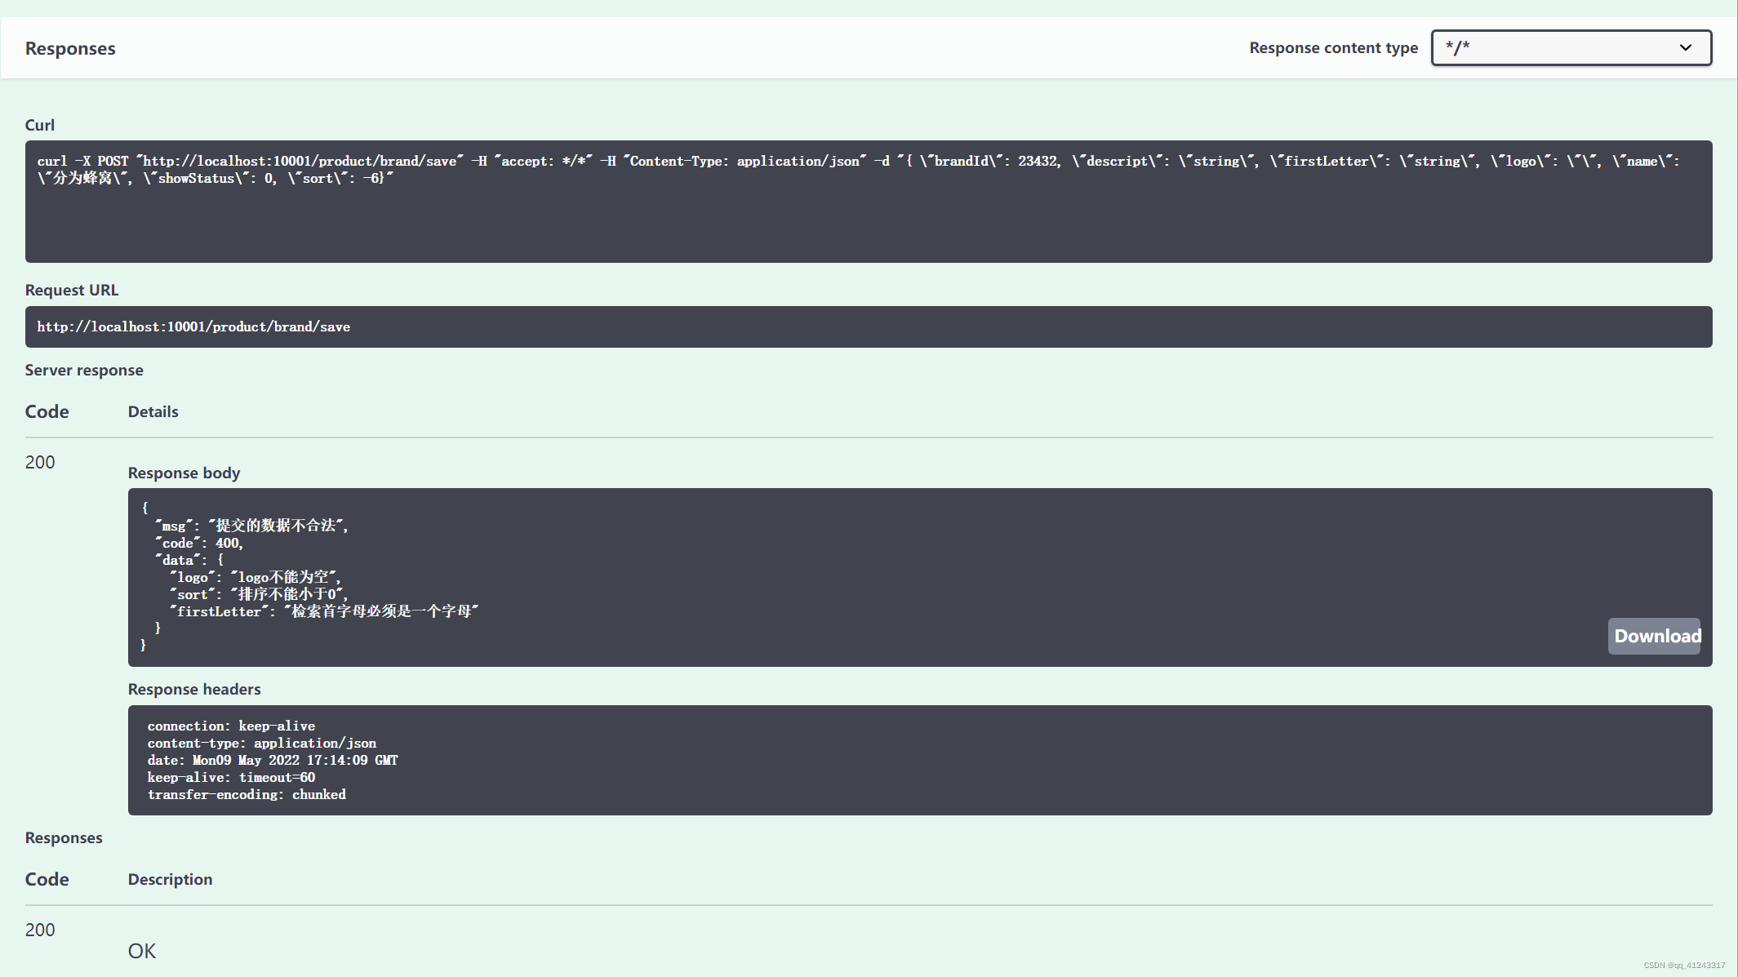Select the Request URL text field
This screenshot has height=977, width=1738.
click(x=869, y=326)
